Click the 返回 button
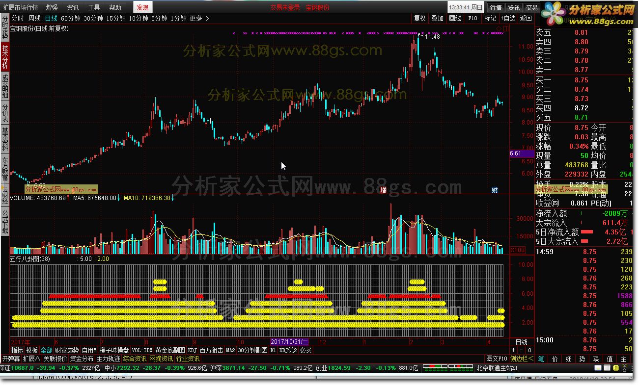Viewport: 639px width, 385px height. 526,18
